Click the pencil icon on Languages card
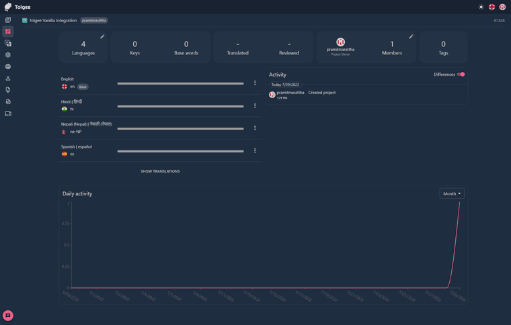Screen dimensions: 511x325 102,37
